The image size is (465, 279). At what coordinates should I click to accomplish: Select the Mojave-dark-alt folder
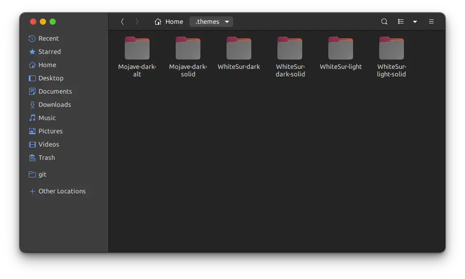(137, 57)
